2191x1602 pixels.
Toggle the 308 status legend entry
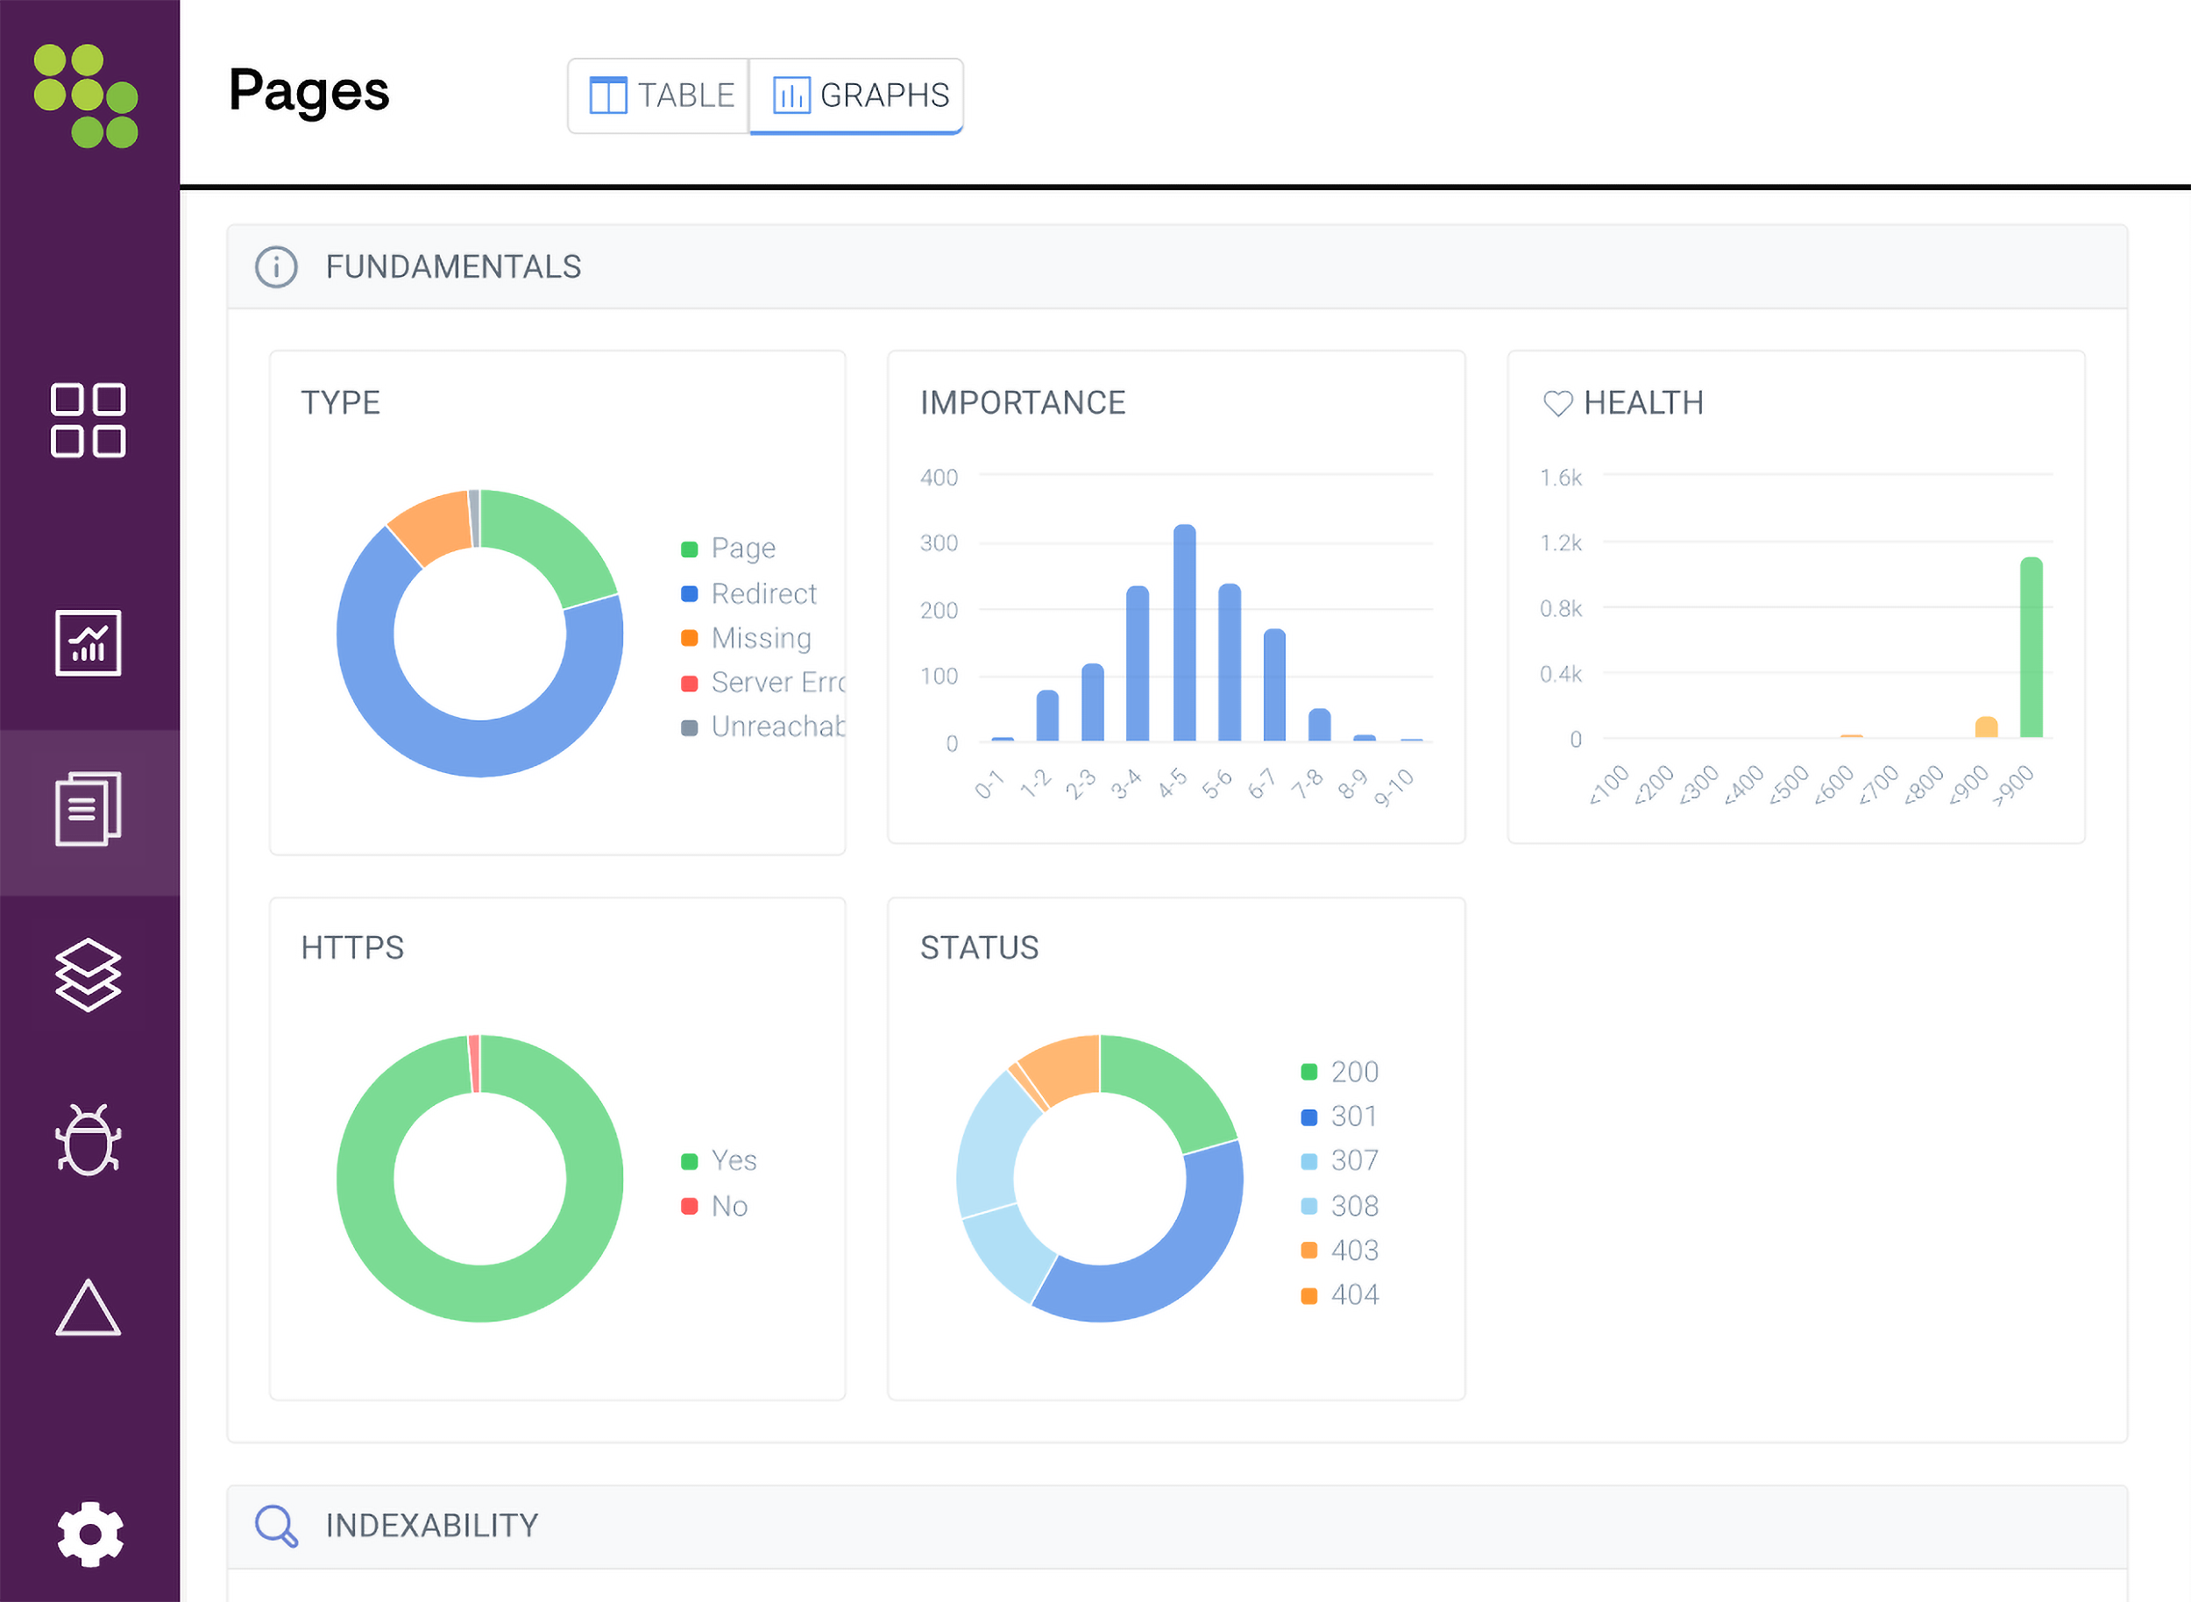[x=1340, y=1207]
